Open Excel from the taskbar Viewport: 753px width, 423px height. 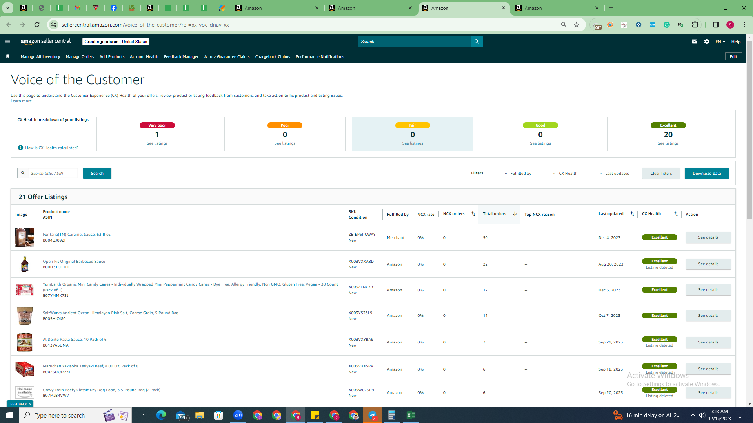tap(411, 415)
